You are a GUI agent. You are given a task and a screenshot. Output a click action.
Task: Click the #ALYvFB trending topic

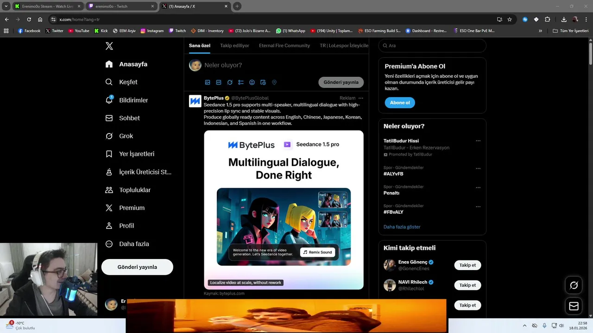pyautogui.click(x=393, y=174)
